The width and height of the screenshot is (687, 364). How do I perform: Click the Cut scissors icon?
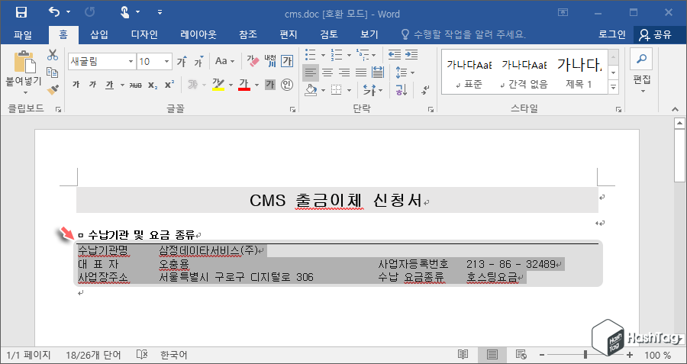pos(53,55)
